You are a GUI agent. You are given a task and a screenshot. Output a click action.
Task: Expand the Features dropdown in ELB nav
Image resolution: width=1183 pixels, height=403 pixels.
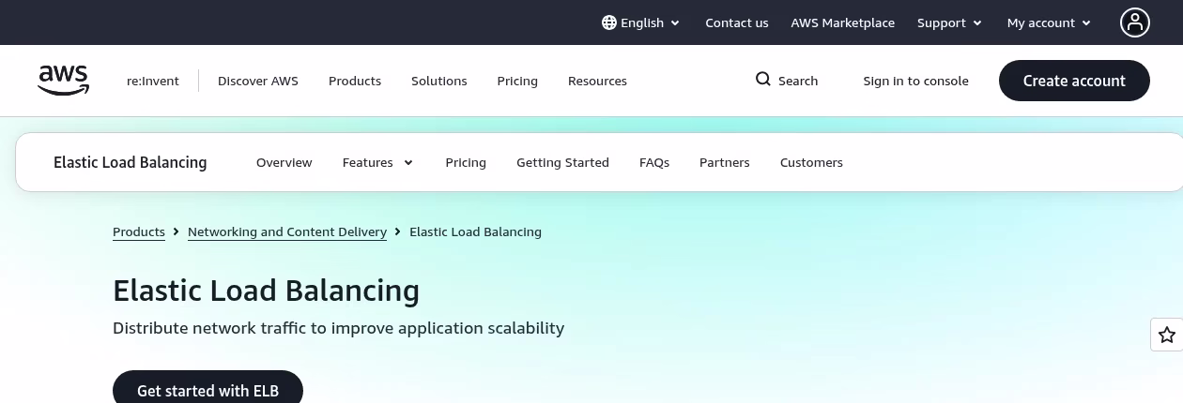click(378, 162)
